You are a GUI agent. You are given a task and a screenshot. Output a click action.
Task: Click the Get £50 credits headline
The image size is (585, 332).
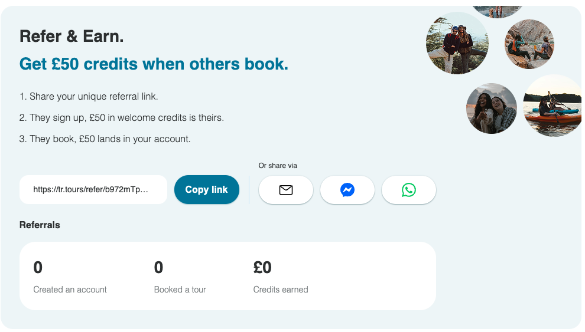tap(154, 64)
